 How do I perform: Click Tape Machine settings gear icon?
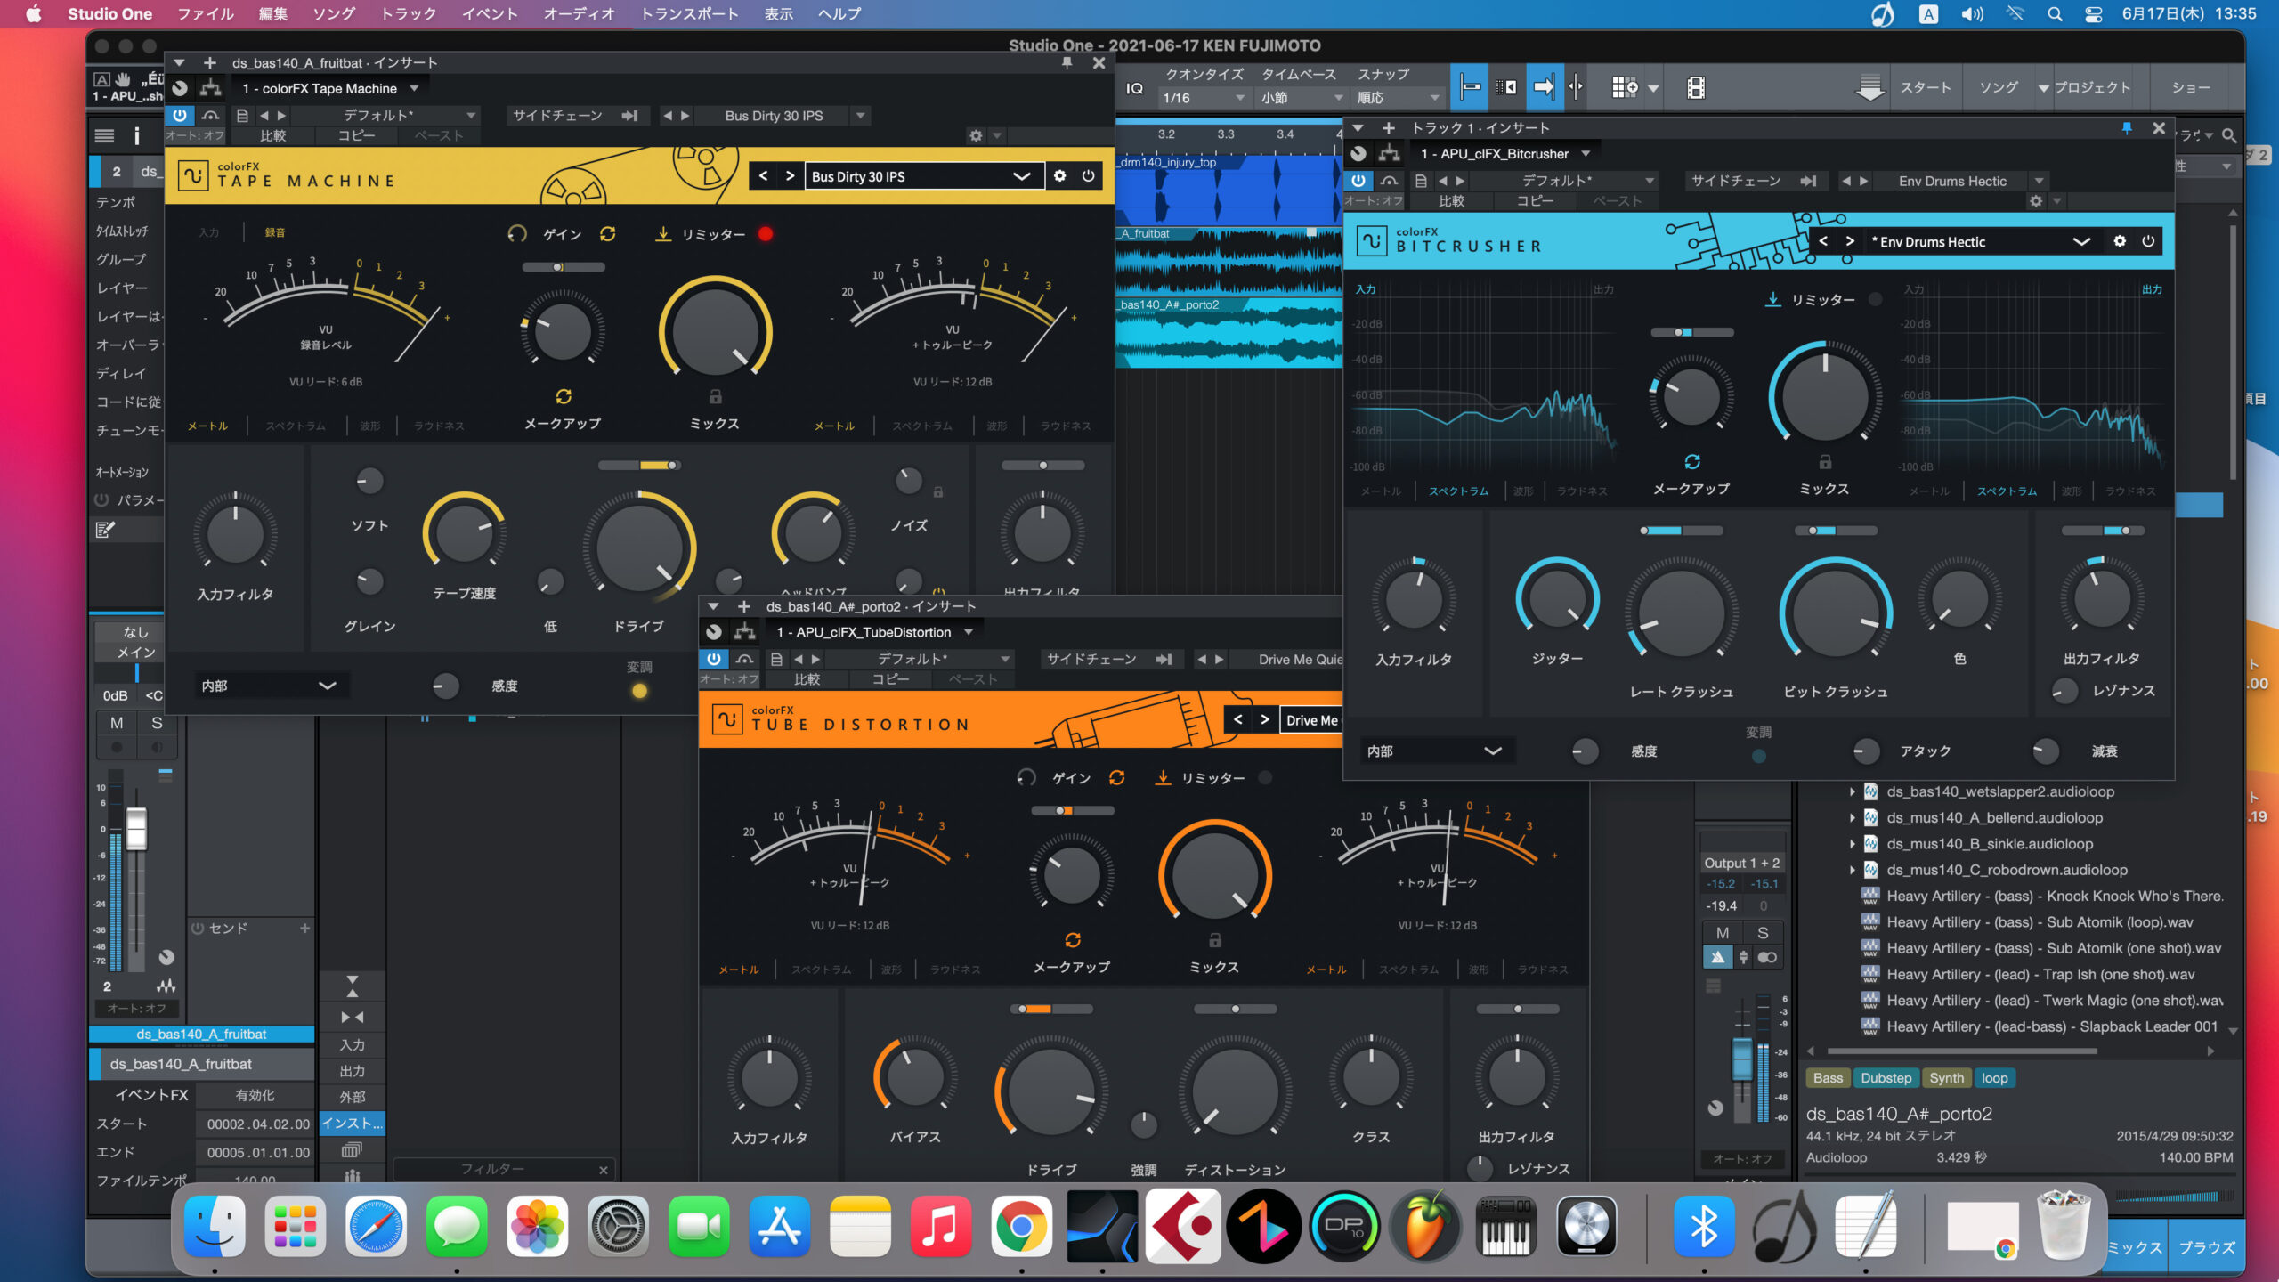point(1059,176)
